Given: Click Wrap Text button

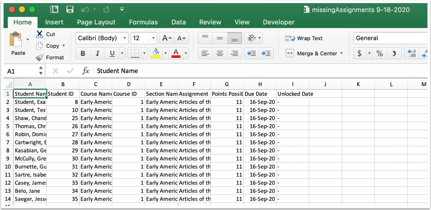Looking at the screenshot, I should [x=304, y=38].
